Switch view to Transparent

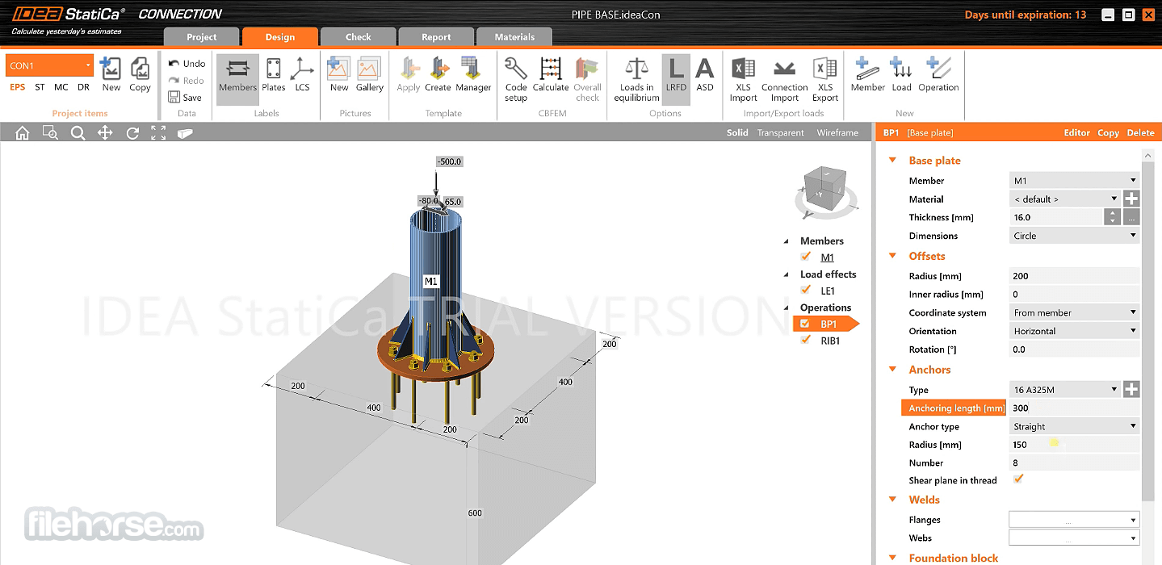(x=780, y=133)
